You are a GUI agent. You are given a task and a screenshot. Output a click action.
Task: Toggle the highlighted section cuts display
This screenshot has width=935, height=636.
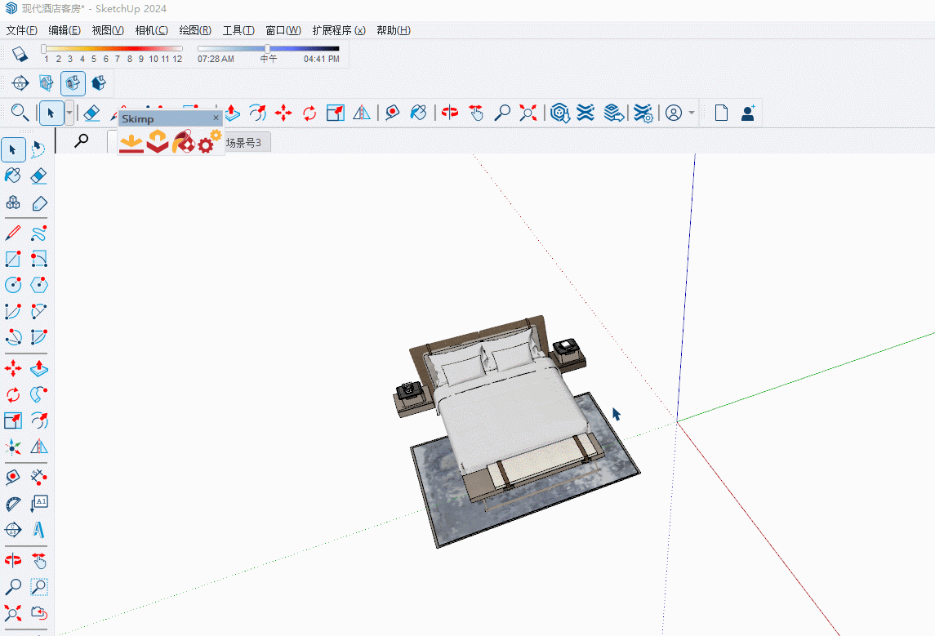tap(73, 83)
